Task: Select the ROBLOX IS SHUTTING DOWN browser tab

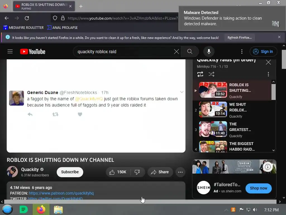Action: coord(44,6)
